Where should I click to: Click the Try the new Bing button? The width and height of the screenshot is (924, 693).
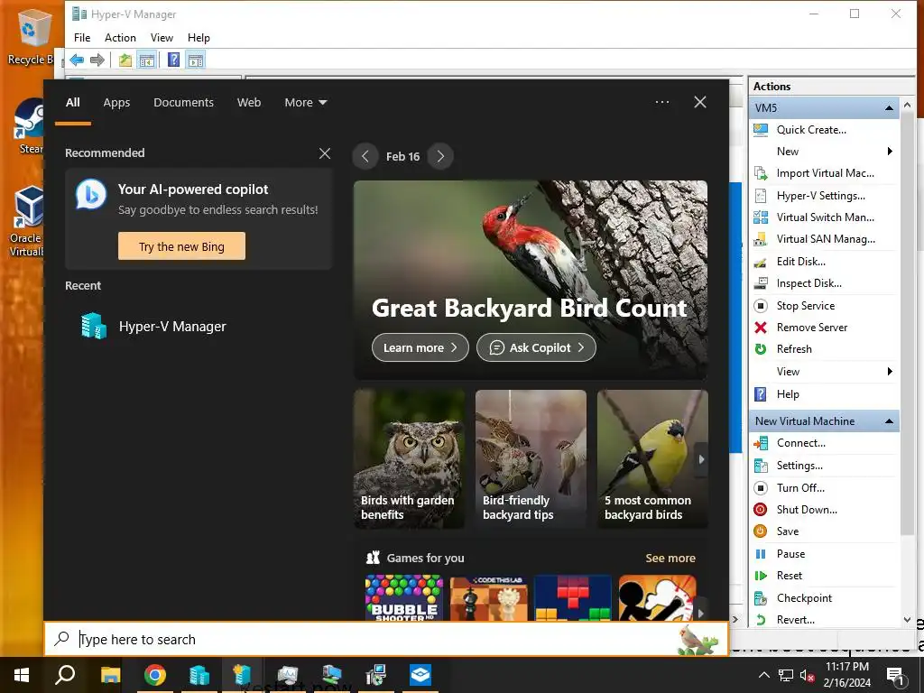pos(181,246)
